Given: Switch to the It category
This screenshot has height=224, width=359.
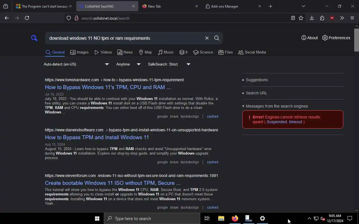Looking at the screenshot, I should 183,52.
